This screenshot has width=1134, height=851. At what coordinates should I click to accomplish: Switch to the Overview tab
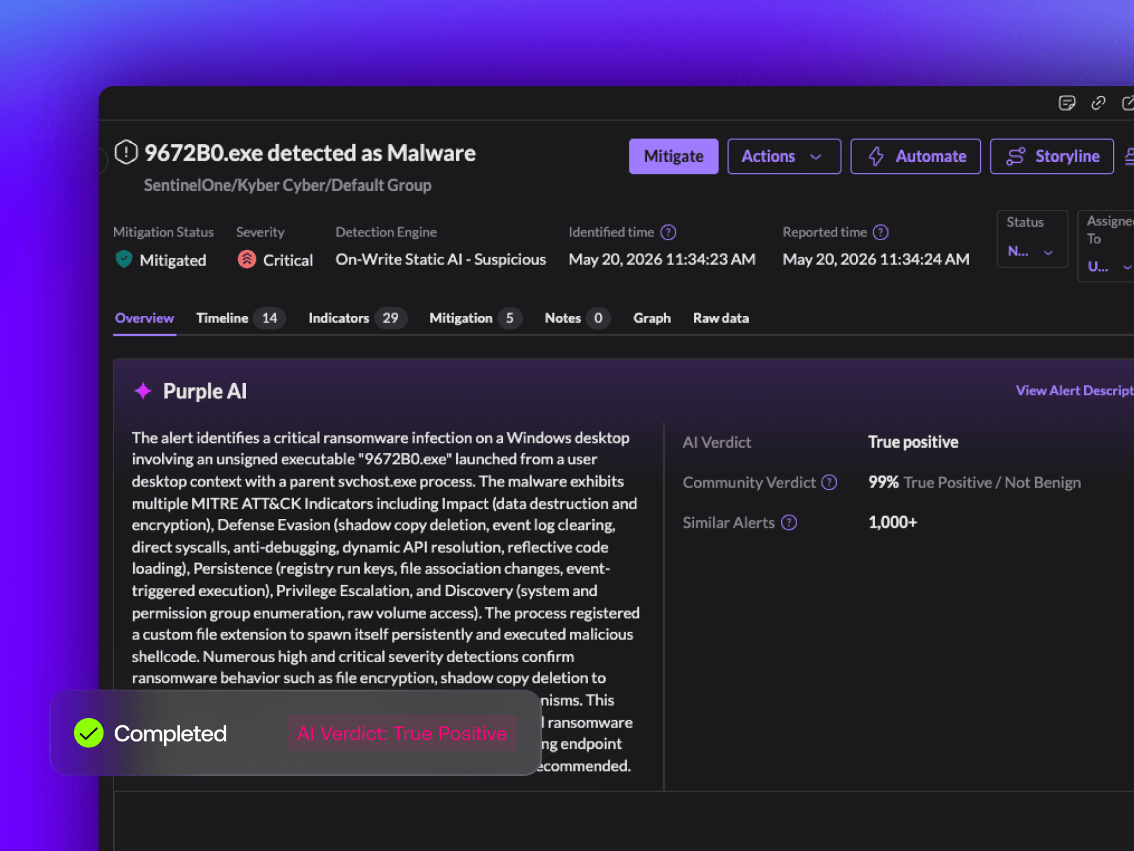tap(144, 318)
